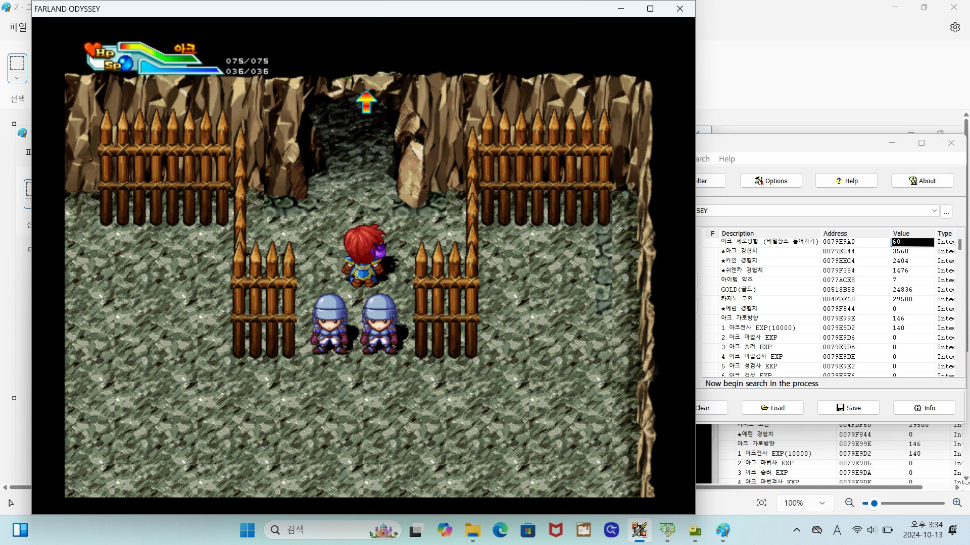Show hidden system tray icons
This screenshot has height=545, width=970.
(x=797, y=530)
